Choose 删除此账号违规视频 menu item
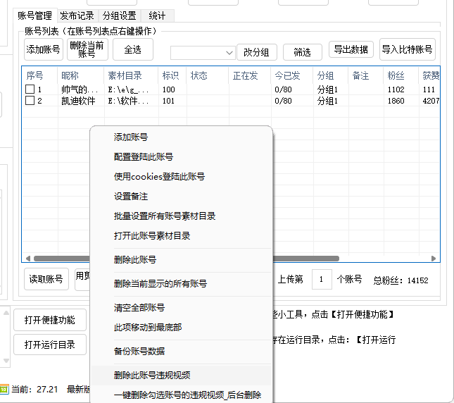This screenshot has width=454, height=403. (182, 376)
